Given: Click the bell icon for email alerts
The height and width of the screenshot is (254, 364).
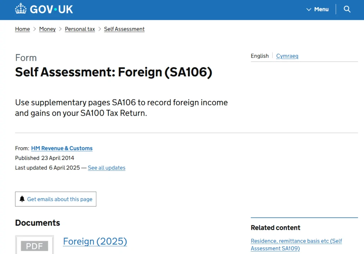Looking at the screenshot, I should click(22, 199).
